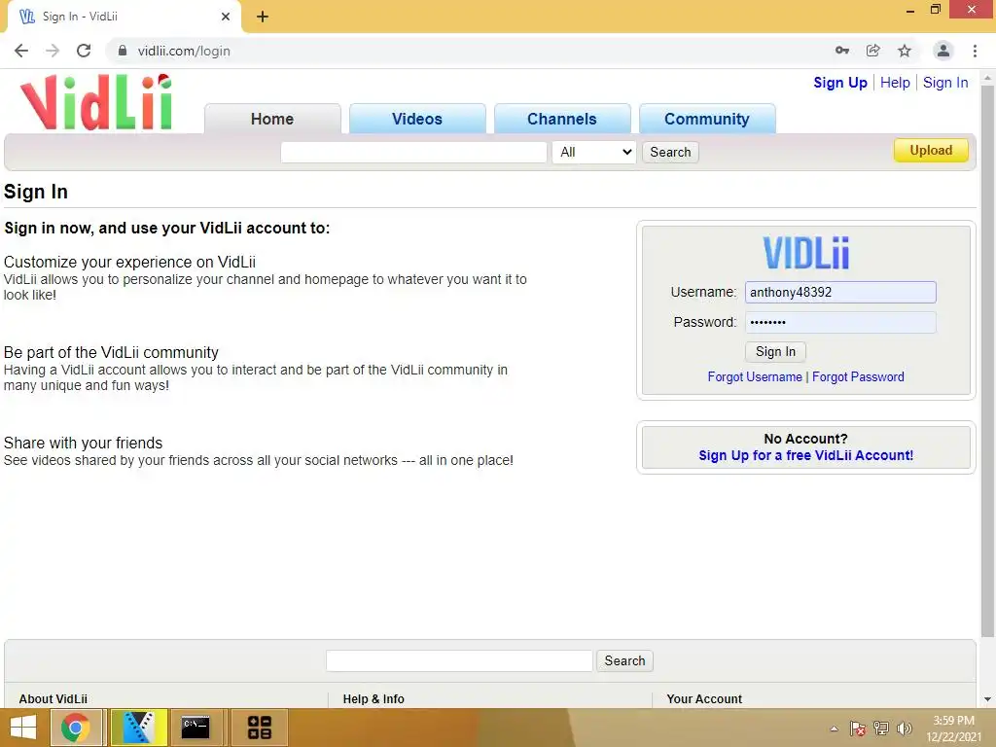Click the Sign Up link at top right
996x747 pixels.
pyautogui.click(x=840, y=83)
